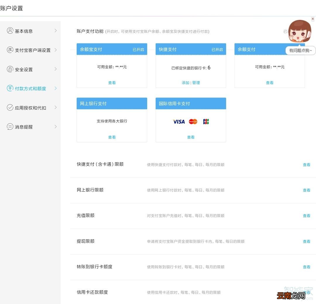Click the 基本信息 user icon
The height and width of the screenshot is (304, 316).
(10, 31)
